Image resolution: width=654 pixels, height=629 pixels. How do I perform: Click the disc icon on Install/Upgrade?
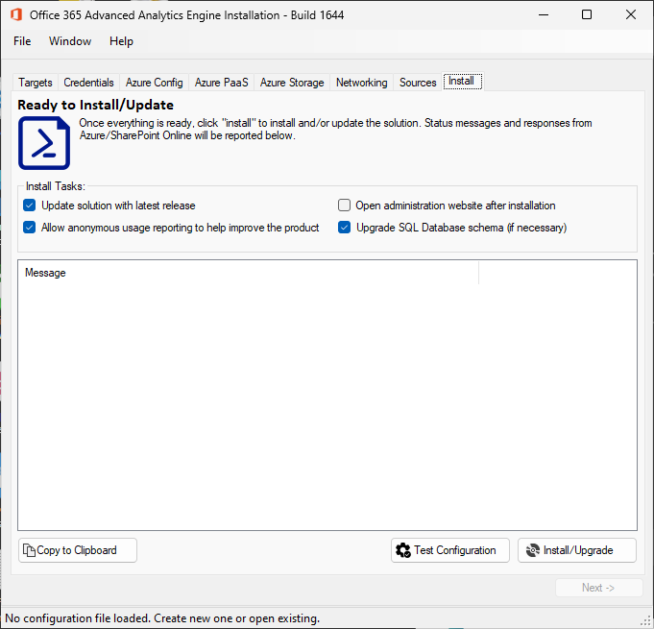pos(533,550)
